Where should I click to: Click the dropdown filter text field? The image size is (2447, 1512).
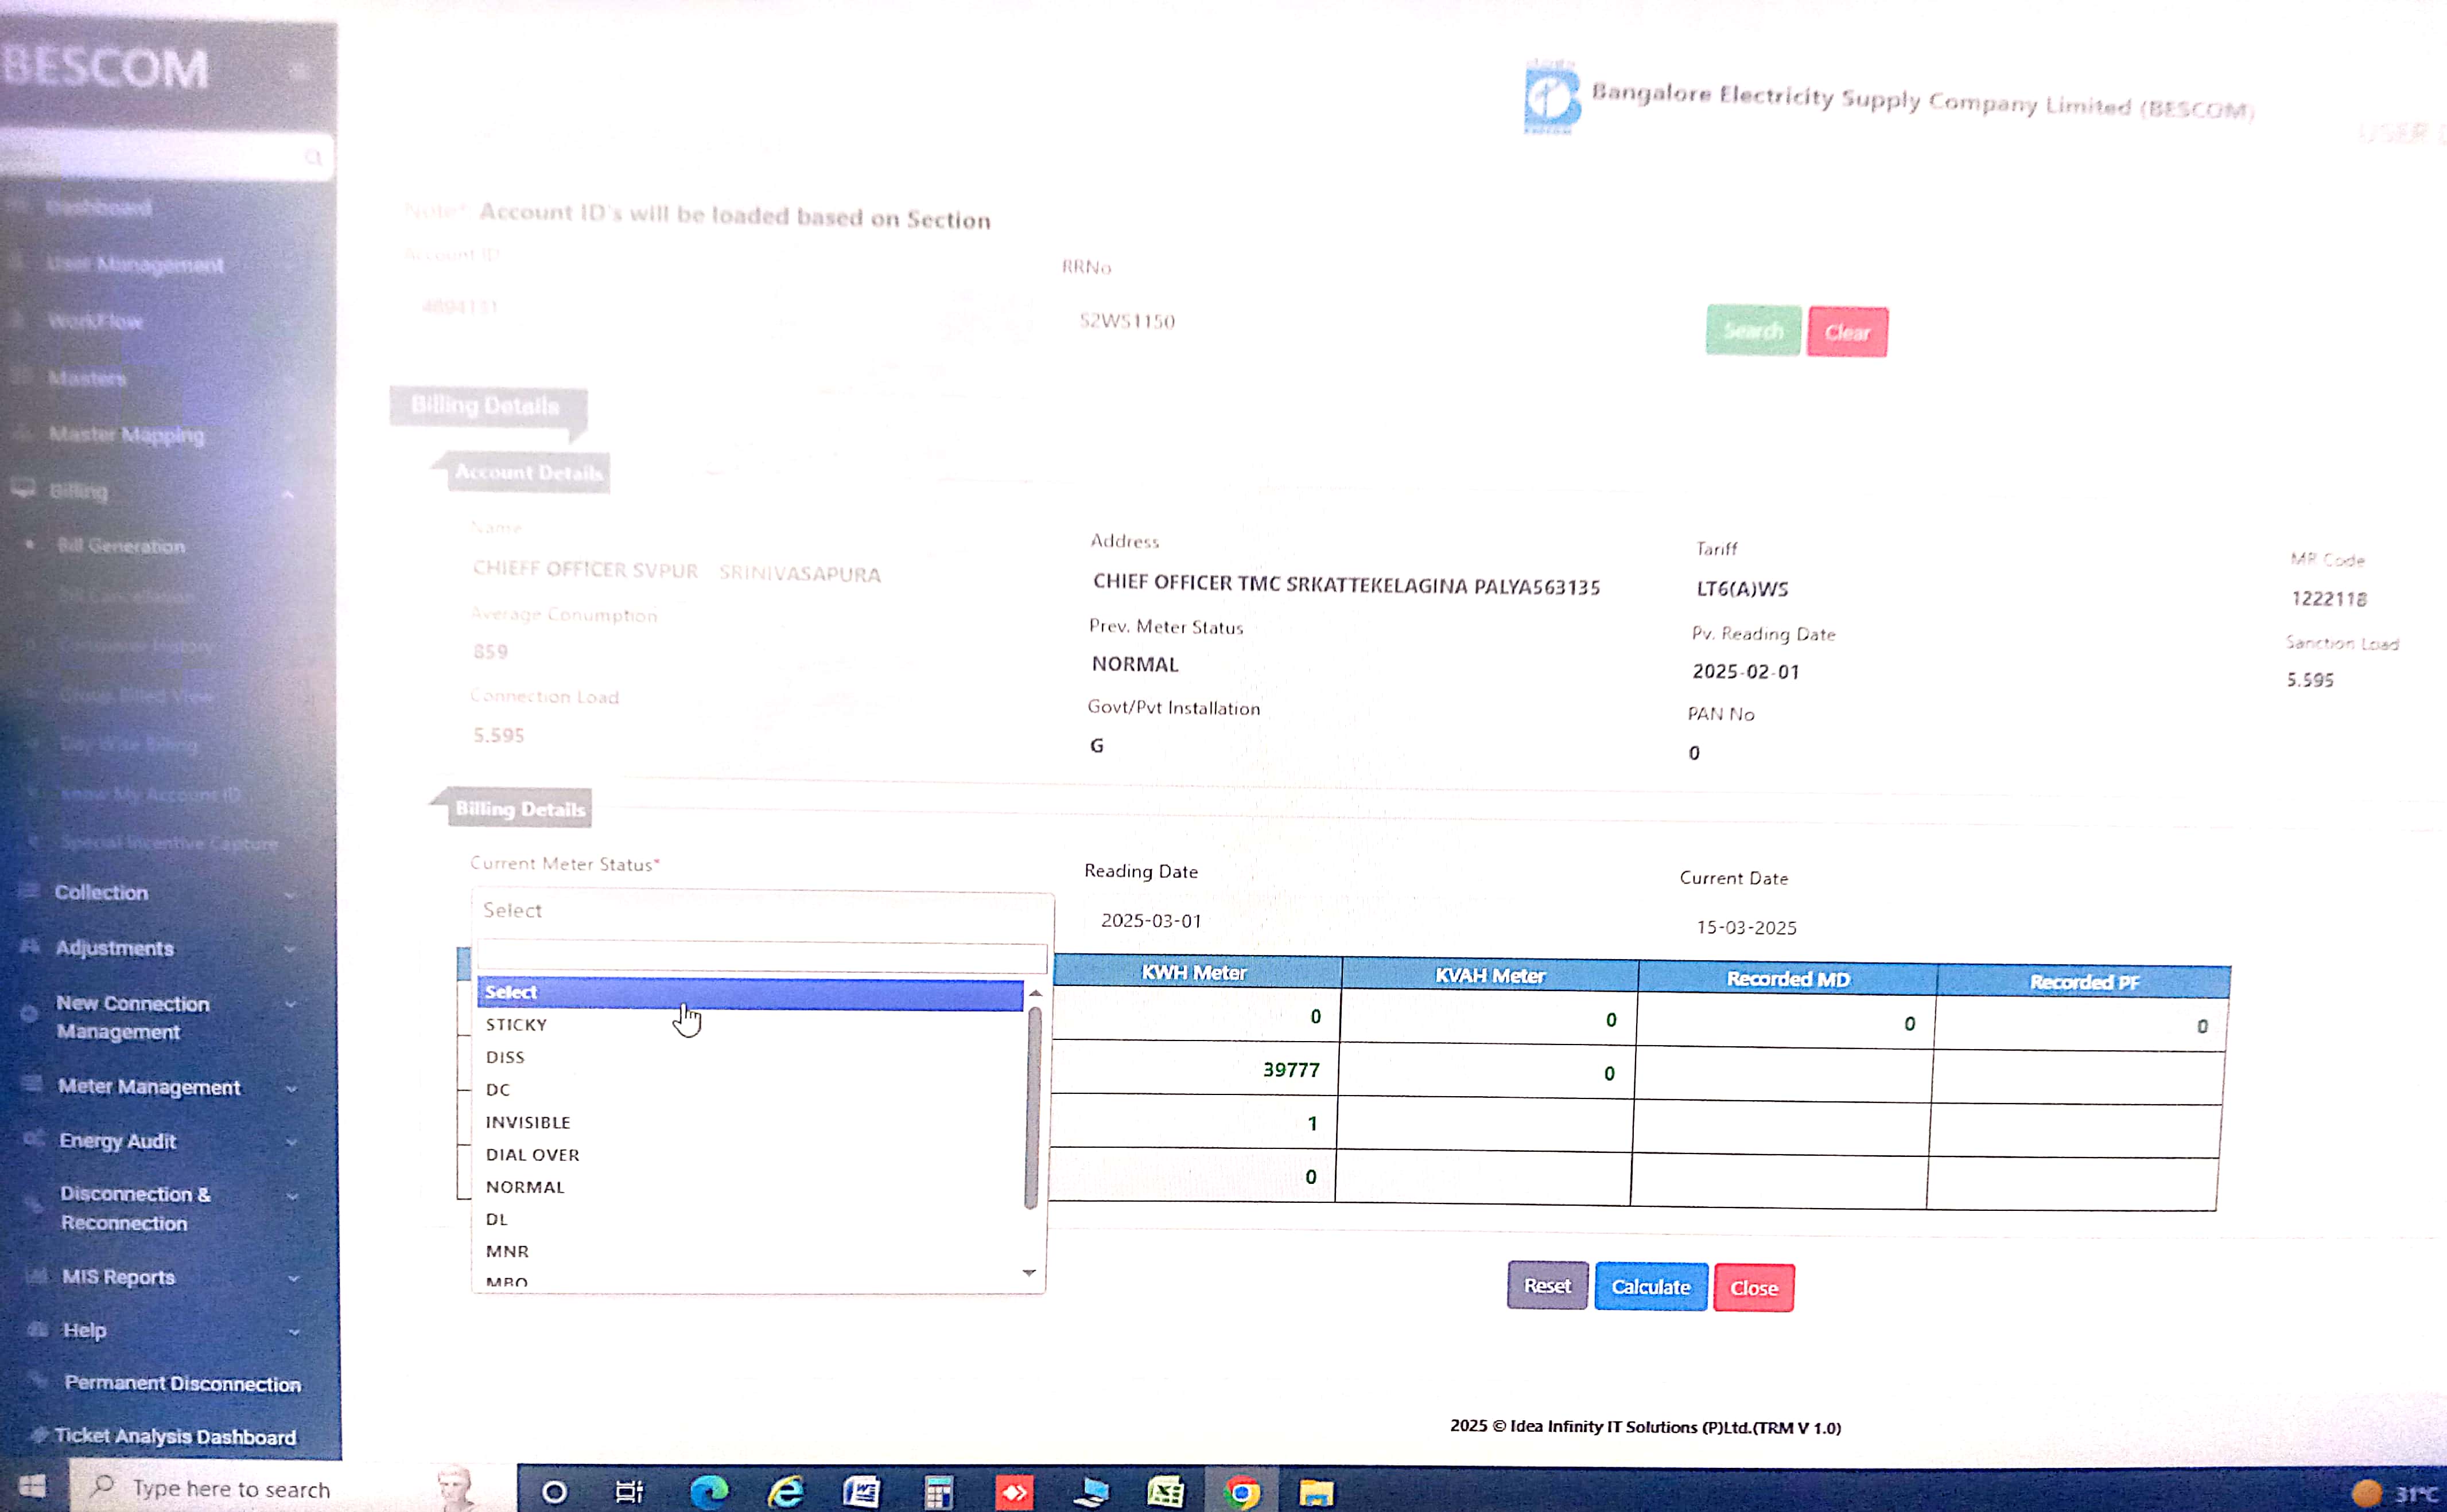coord(762,957)
